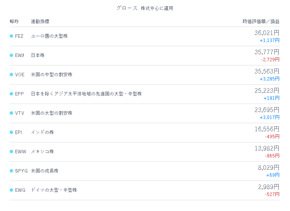Click the 略称 column header

point(14,22)
